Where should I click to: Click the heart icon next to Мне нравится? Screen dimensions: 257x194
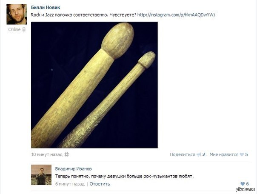(x=242, y=154)
